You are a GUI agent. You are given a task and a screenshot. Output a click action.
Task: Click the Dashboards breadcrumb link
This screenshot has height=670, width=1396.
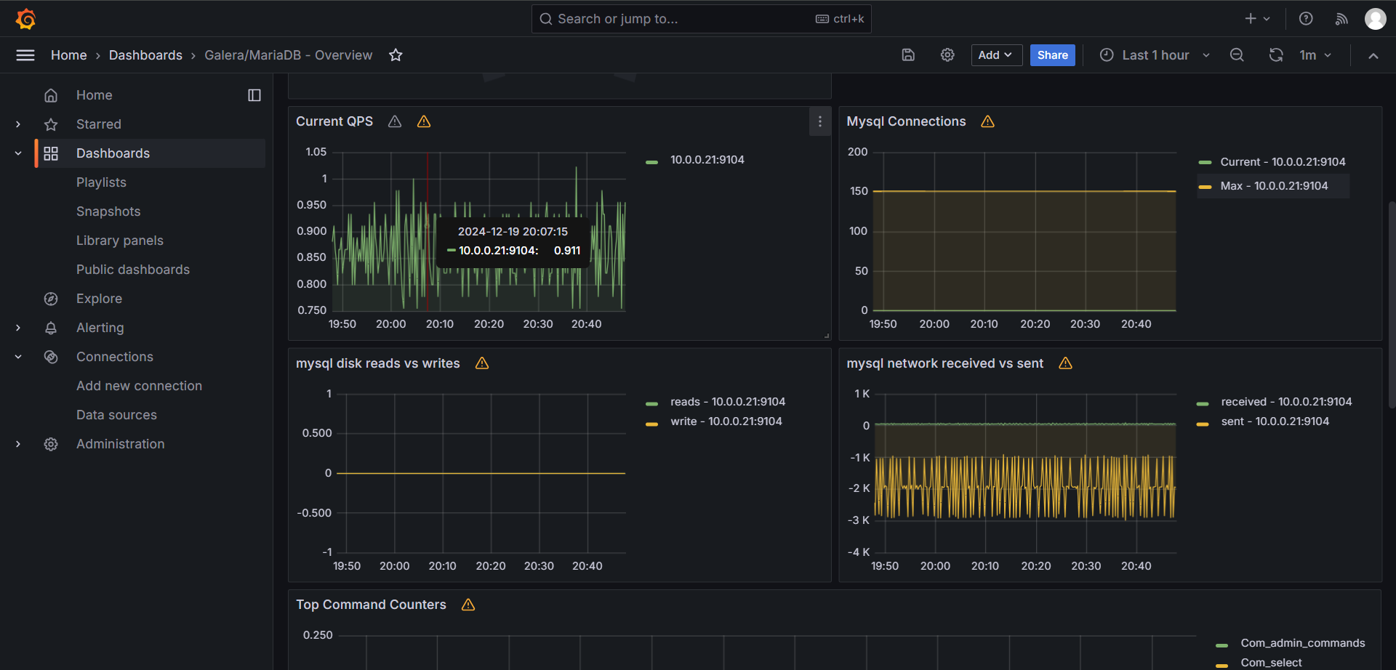145,55
